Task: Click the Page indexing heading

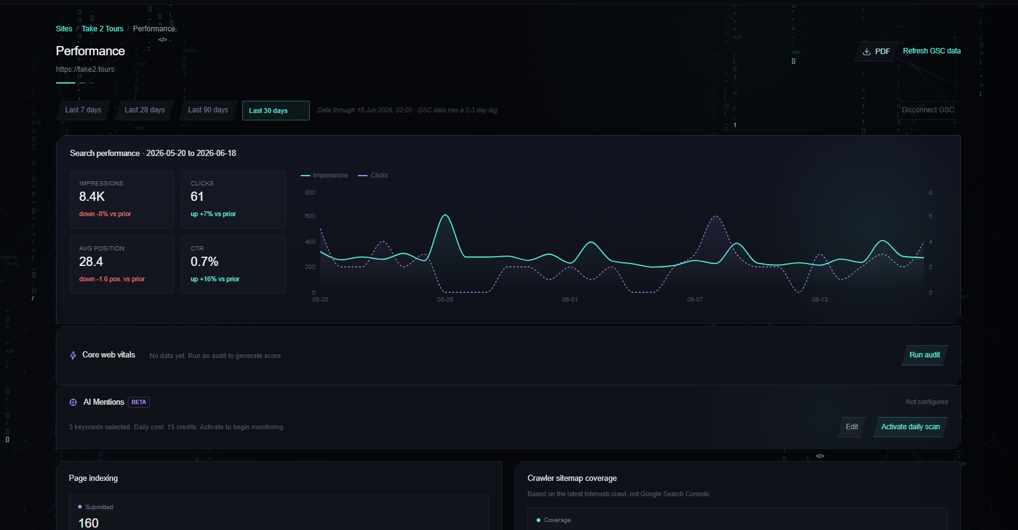Action: [x=93, y=478]
